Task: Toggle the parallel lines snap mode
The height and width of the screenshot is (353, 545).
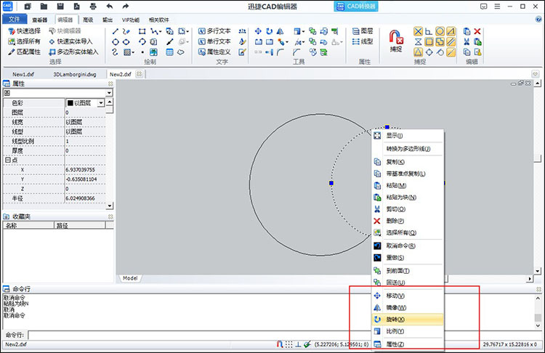Action: pyautogui.click(x=451, y=41)
